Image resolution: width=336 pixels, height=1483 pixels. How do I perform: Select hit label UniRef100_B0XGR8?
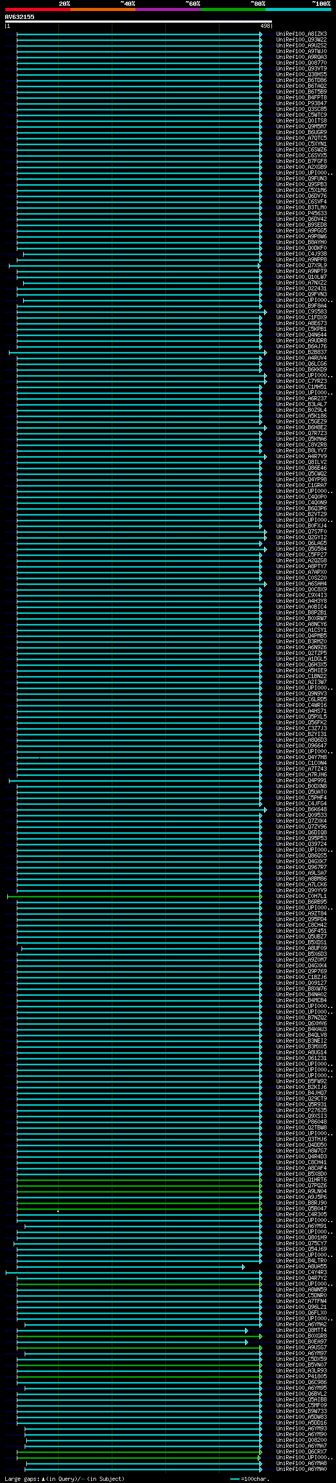[x=301, y=1336]
